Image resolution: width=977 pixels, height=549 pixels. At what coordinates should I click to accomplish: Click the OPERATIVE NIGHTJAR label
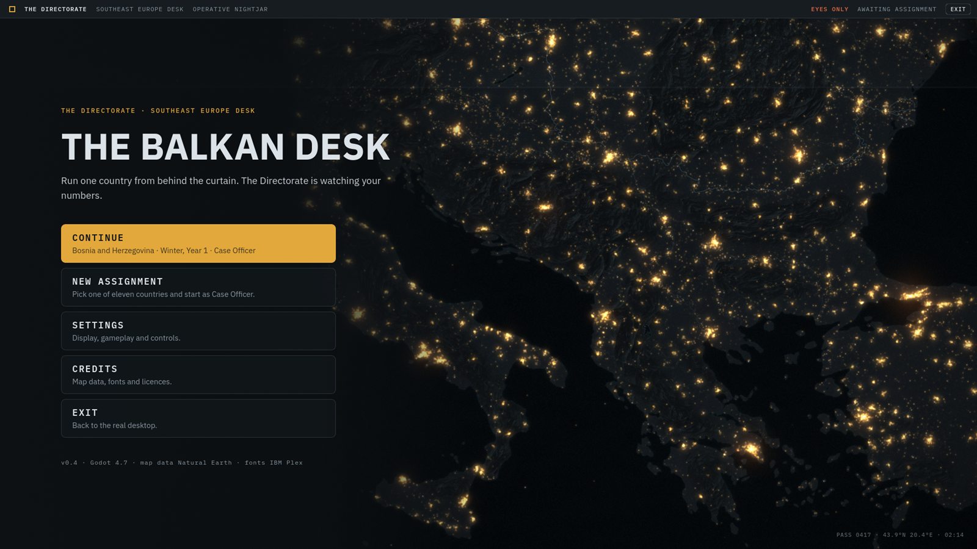pos(230,9)
